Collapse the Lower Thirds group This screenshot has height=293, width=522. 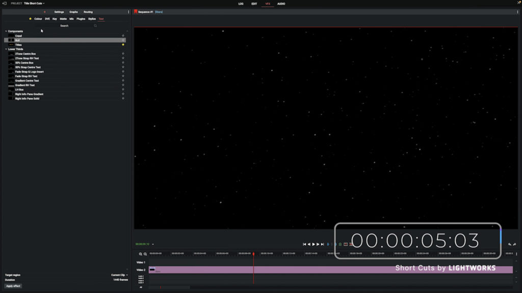(x=6, y=49)
